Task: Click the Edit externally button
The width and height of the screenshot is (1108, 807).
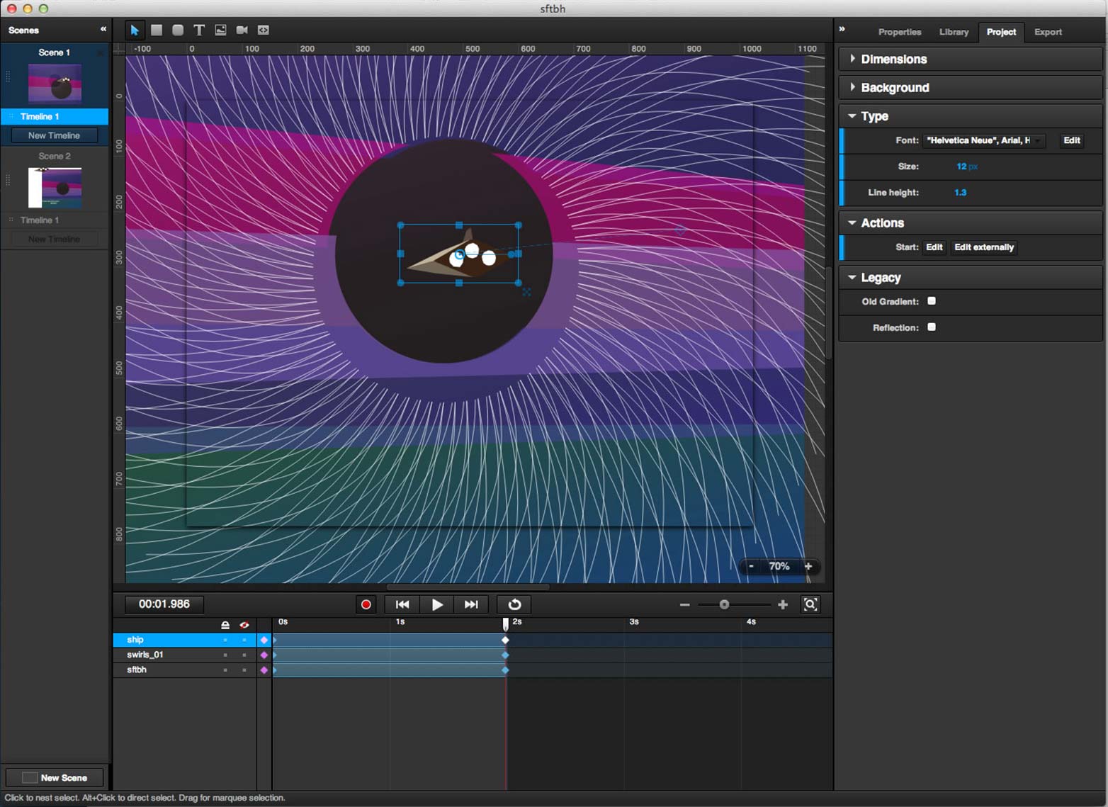Action: point(984,247)
